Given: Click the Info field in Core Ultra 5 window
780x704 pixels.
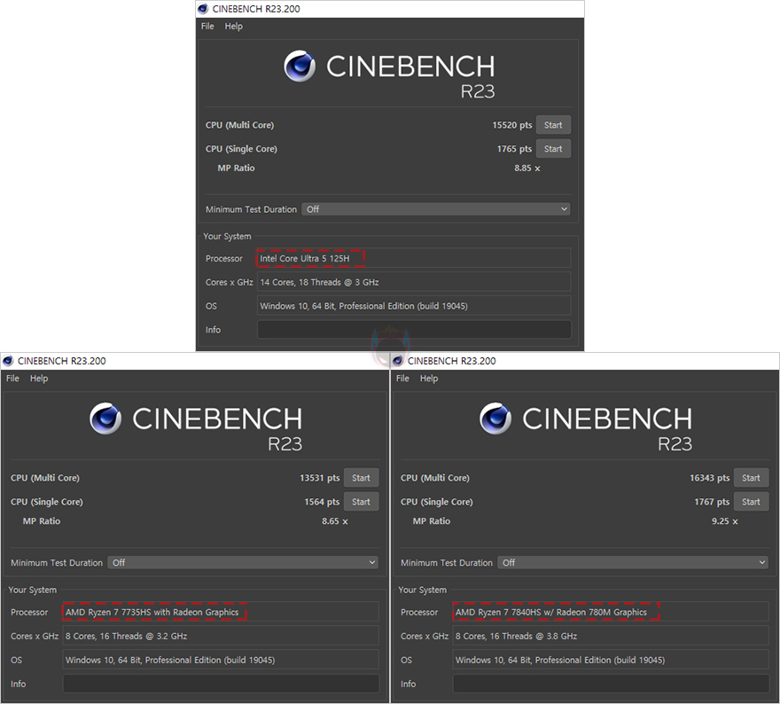Looking at the screenshot, I should (414, 329).
